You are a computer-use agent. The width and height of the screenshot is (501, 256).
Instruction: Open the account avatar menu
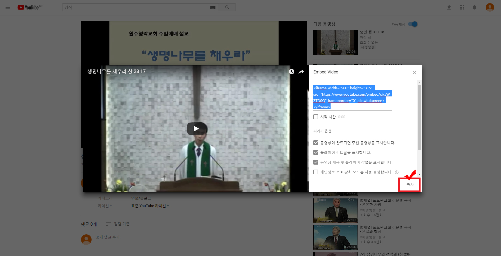pos(490,7)
